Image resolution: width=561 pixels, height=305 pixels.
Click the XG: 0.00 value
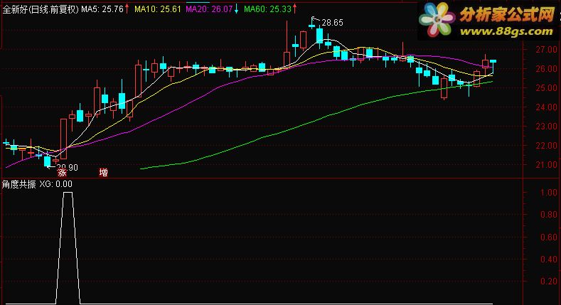tap(55, 184)
